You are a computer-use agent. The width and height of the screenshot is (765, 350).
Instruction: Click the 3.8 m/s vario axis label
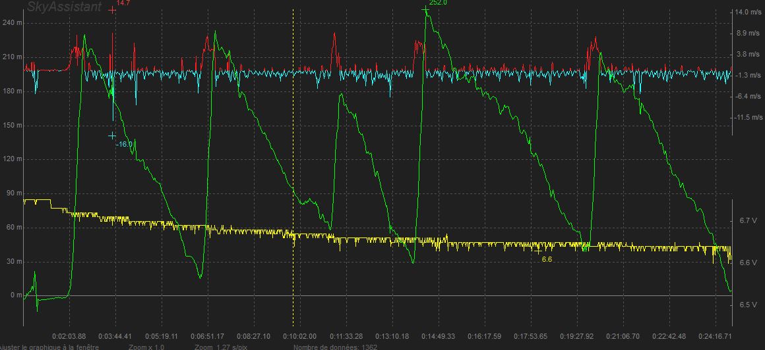(x=749, y=54)
